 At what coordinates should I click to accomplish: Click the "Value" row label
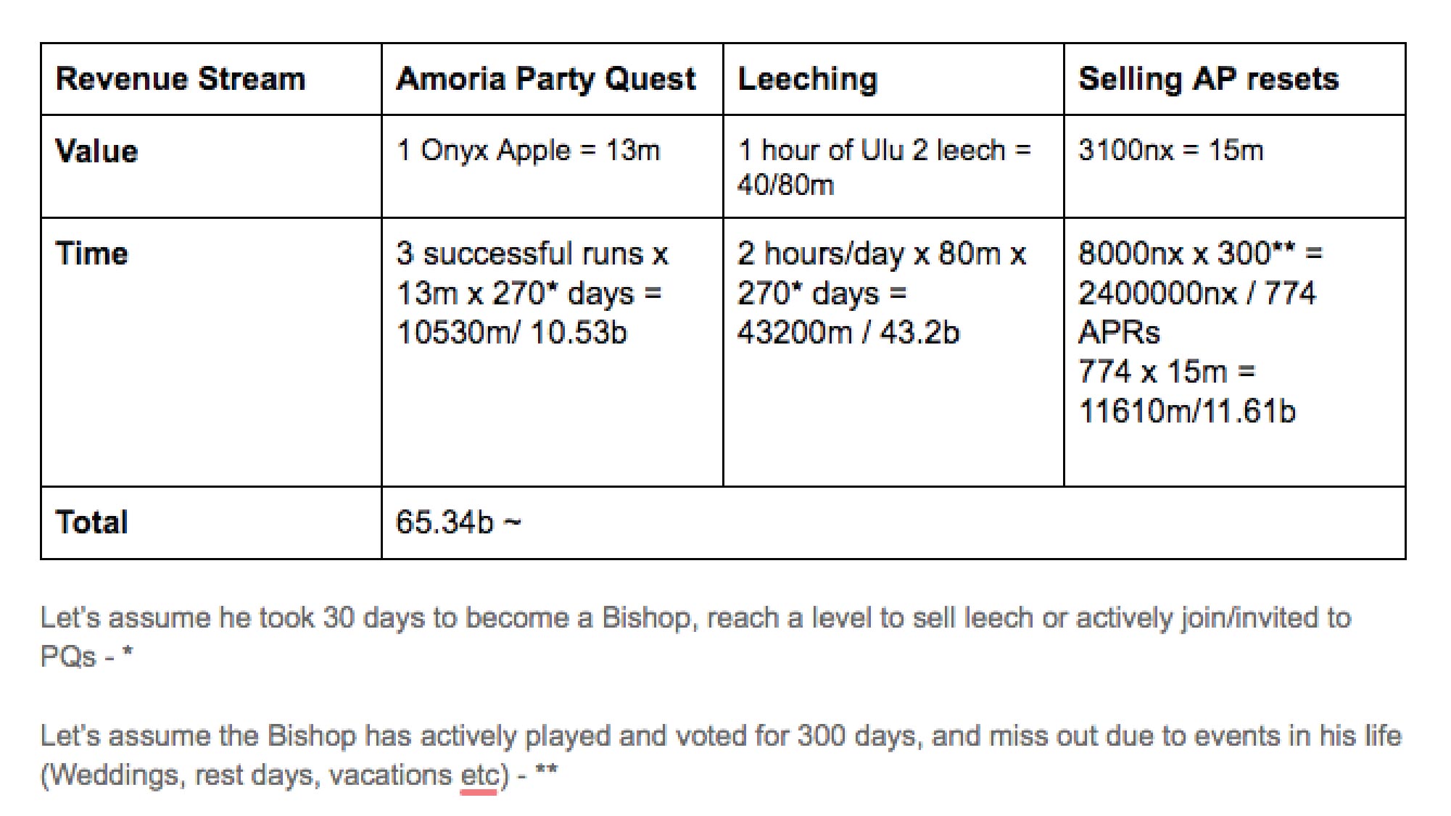[96, 151]
